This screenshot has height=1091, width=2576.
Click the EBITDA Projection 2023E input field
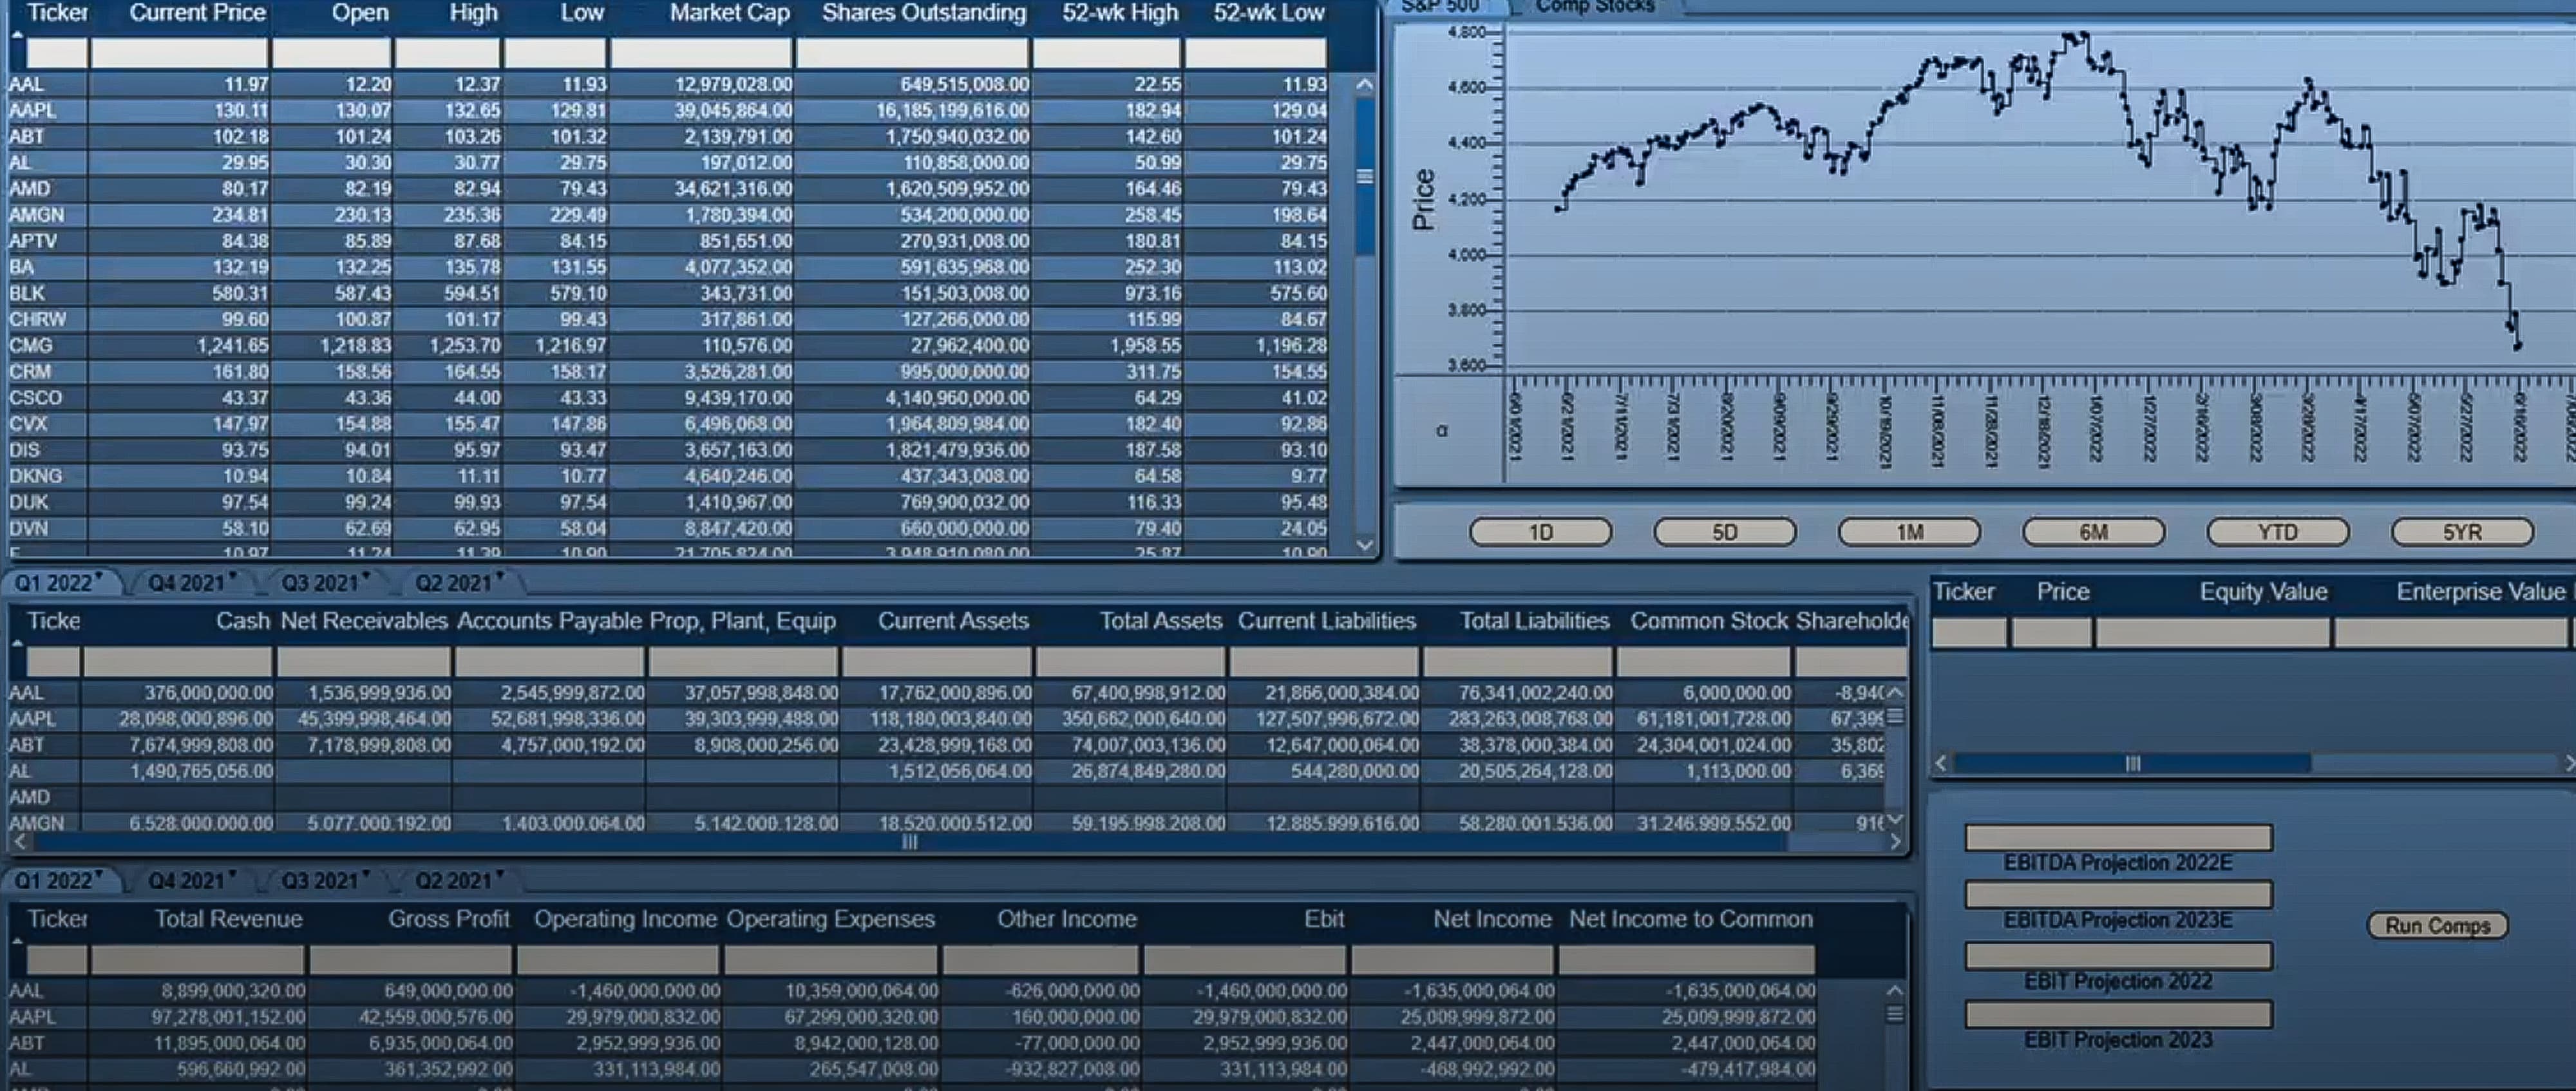2118,894
